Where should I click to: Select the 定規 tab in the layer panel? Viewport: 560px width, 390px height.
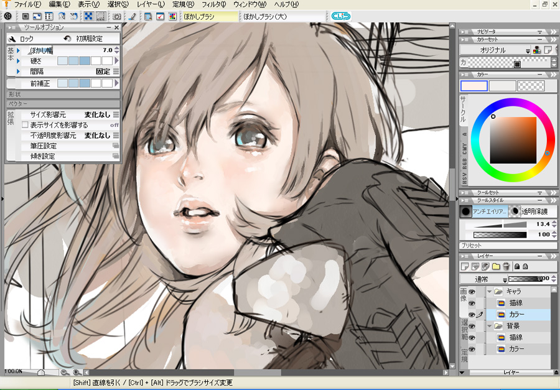coord(464,356)
